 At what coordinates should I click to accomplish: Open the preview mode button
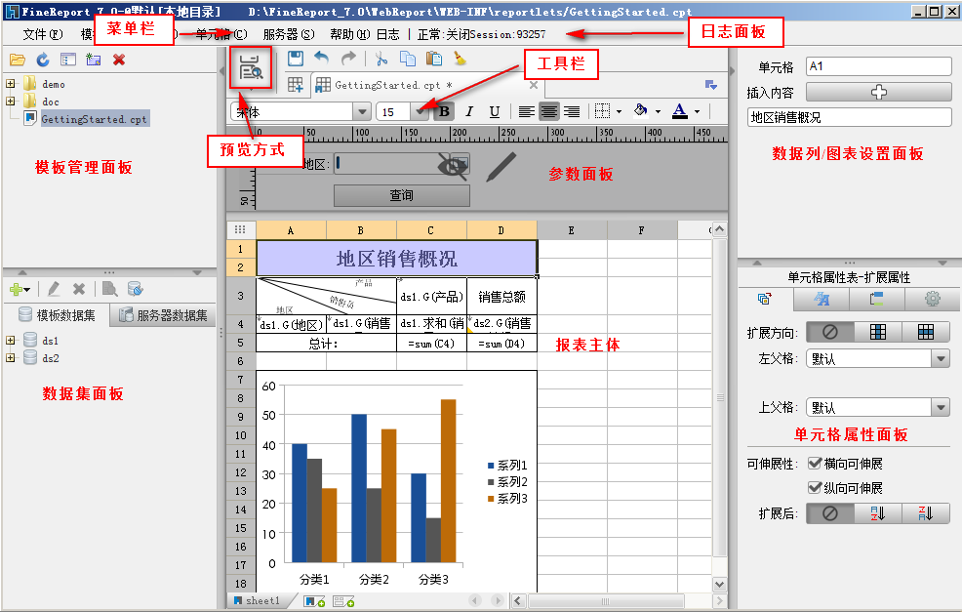[251, 67]
